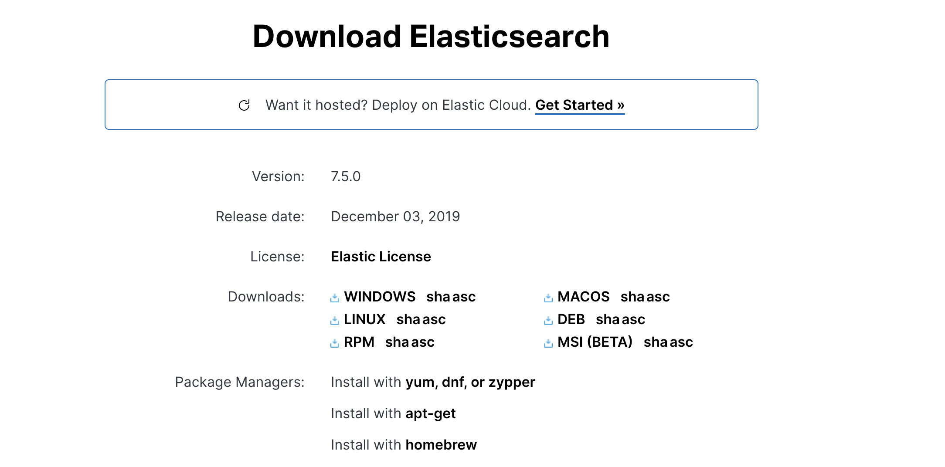
Task: Open the apt-get install instructions
Action: point(431,414)
